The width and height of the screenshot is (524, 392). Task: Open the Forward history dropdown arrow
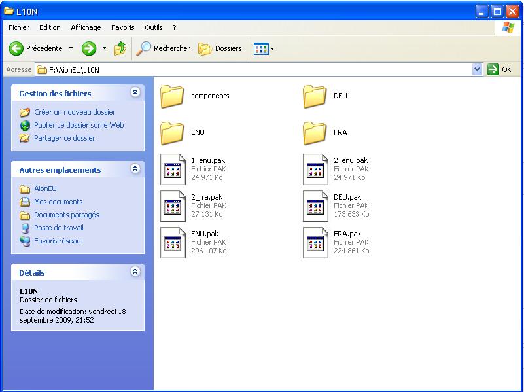pyautogui.click(x=104, y=49)
